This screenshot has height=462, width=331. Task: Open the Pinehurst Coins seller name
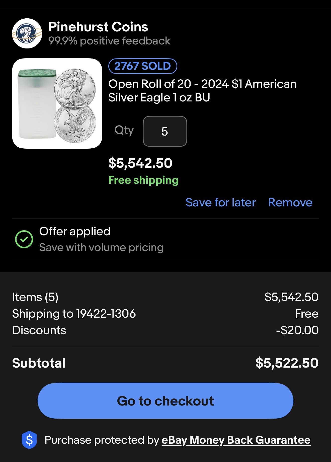[x=98, y=27]
